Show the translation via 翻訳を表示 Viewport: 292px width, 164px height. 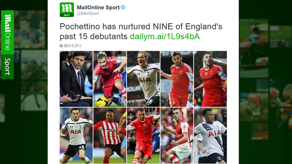(73, 46)
